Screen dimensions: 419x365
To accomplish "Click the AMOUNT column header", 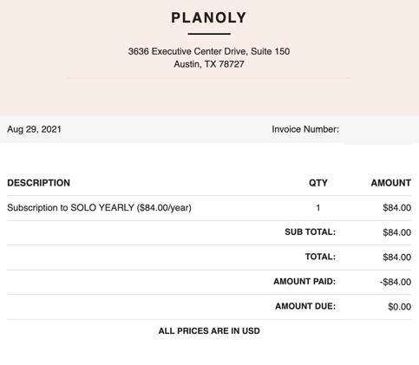I will pos(391,183).
